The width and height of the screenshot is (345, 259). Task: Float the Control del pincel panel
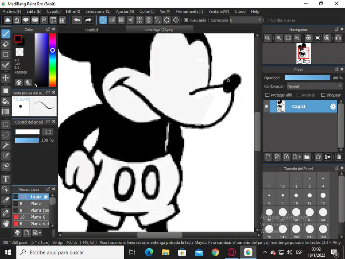[x=48, y=122]
